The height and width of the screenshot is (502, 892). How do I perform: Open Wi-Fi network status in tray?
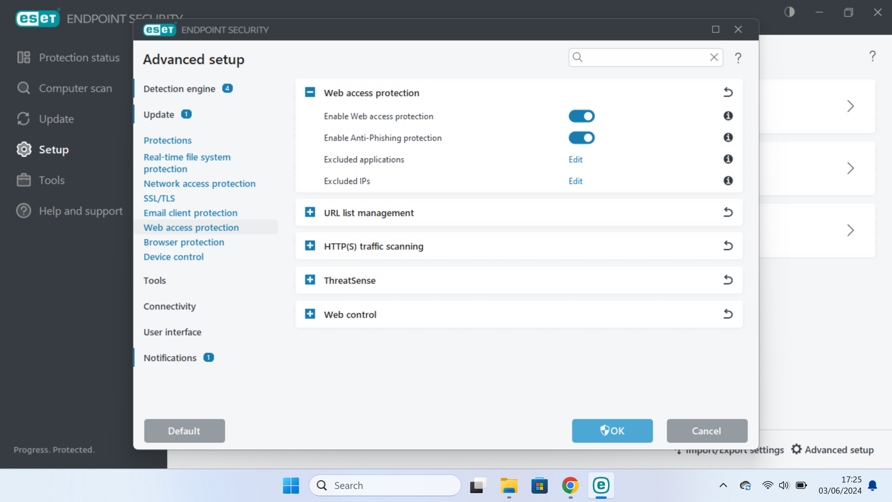[767, 485]
